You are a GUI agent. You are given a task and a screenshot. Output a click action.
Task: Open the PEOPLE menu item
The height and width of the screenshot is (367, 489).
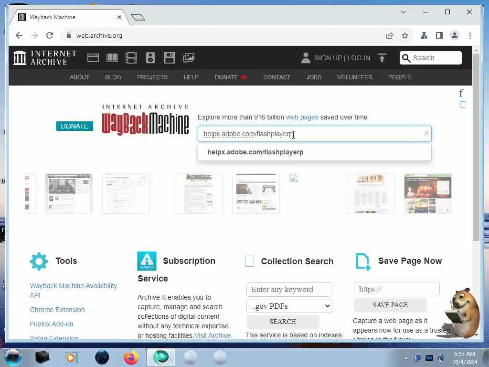click(x=400, y=77)
